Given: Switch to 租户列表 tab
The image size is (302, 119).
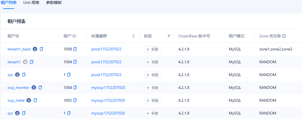Looking at the screenshot, I should [x=9, y=3].
